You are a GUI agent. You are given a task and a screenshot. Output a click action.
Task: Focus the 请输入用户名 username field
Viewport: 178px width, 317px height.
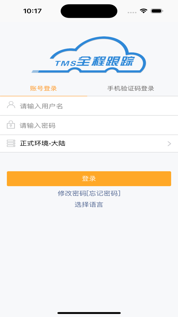pos(95,106)
